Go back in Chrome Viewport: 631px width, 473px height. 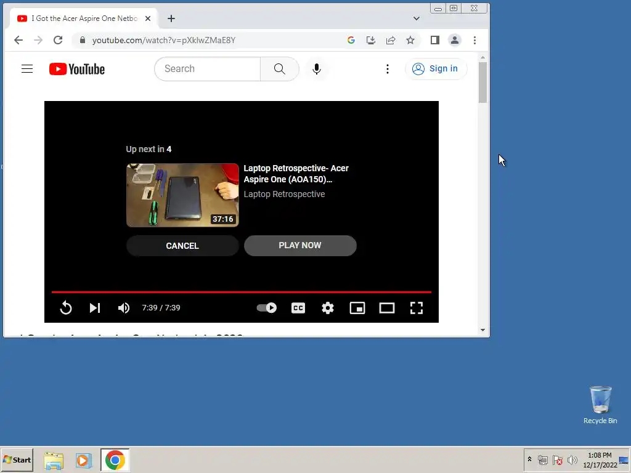coord(18,40)
